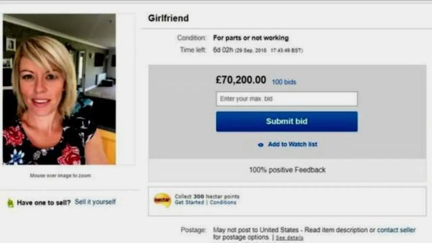
Task: Open the Nectar Conditions link
Action: (x=223, y=202)
